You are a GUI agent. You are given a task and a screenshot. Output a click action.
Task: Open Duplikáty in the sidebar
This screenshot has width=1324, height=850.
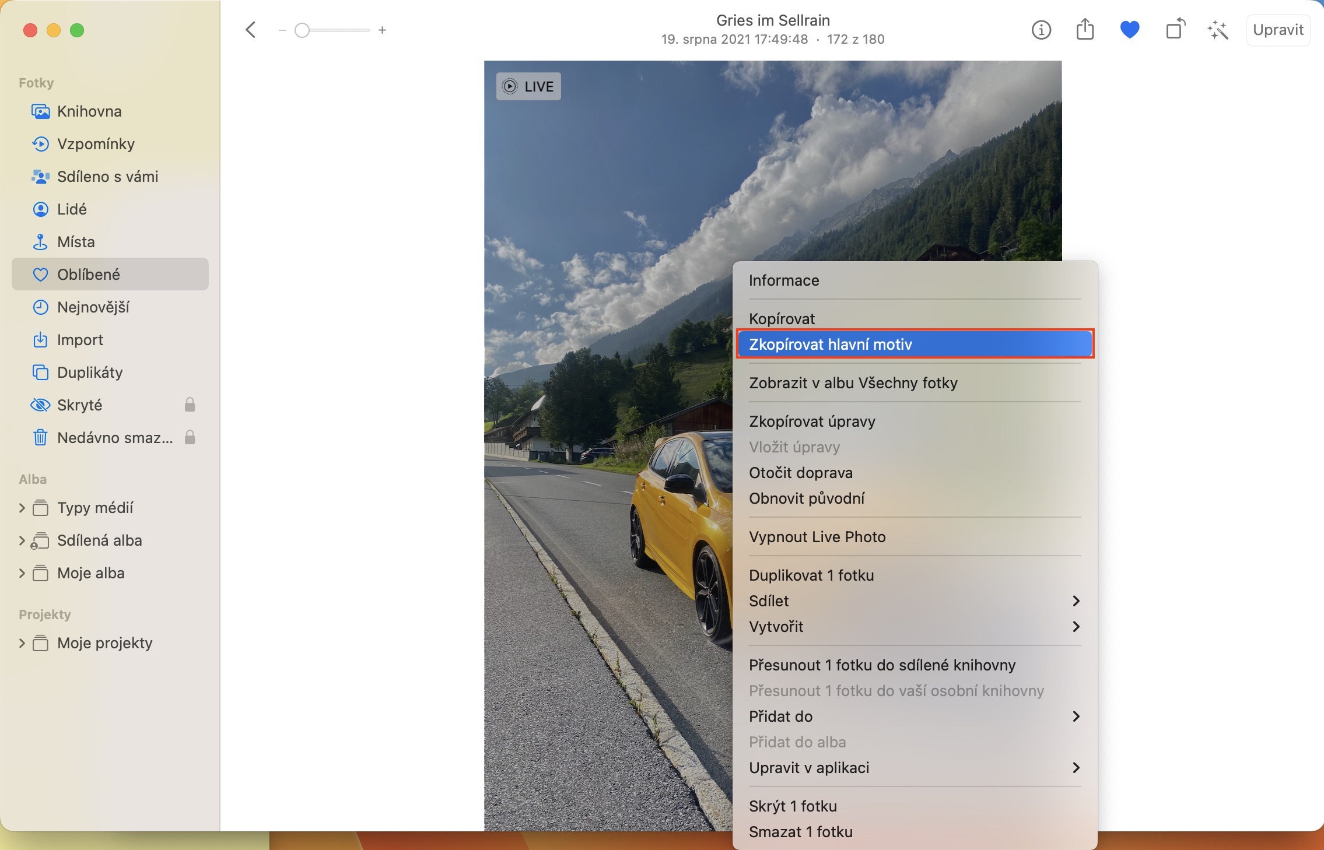click(x=90, y=373)
